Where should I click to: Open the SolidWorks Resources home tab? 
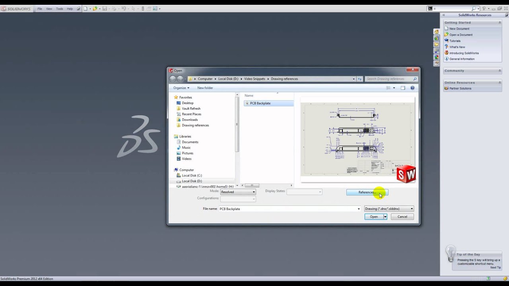tap(436, 32)
